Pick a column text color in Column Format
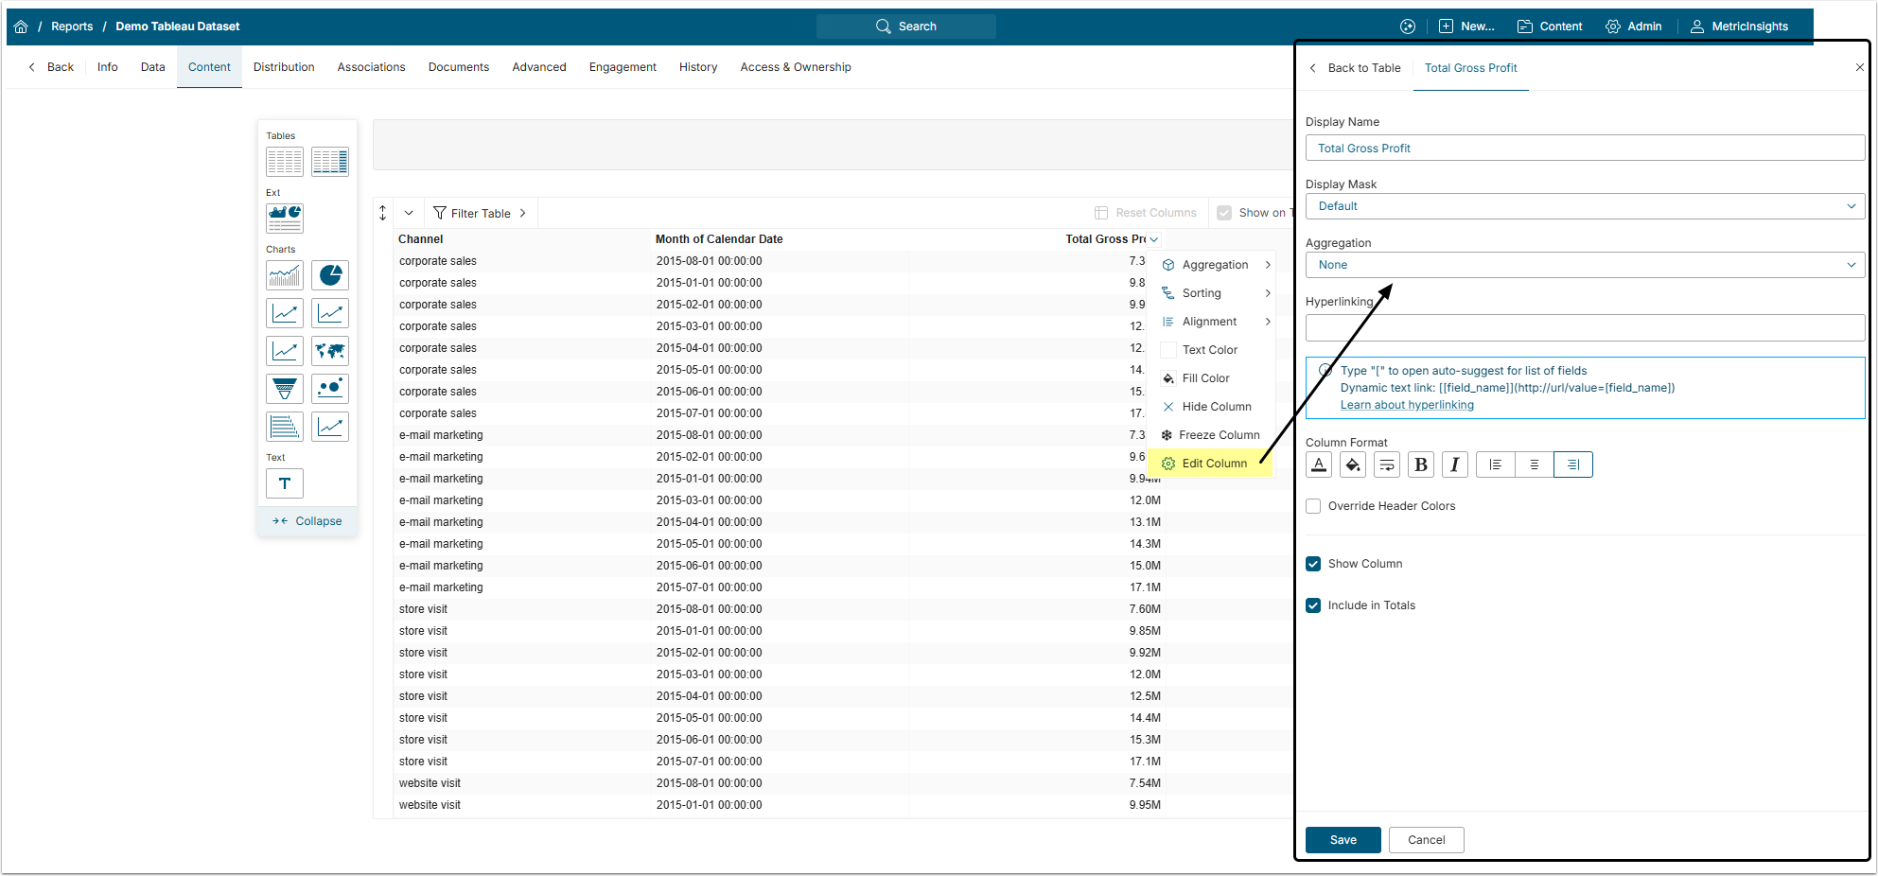1878x876 pixels. tap(1319, 464)
